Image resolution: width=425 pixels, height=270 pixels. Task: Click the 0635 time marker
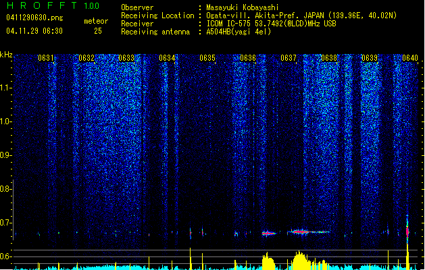click(x=207, y=58)
